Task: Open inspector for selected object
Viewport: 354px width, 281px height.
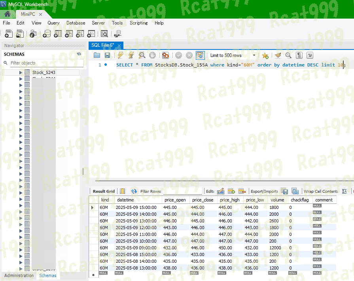Action: tap(33, 34)
